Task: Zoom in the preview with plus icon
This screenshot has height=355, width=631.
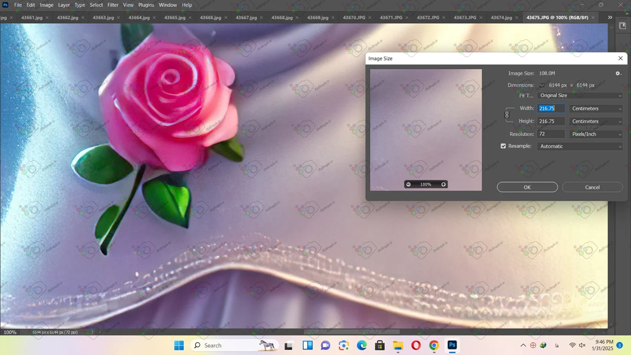Action: pos(443,184)
